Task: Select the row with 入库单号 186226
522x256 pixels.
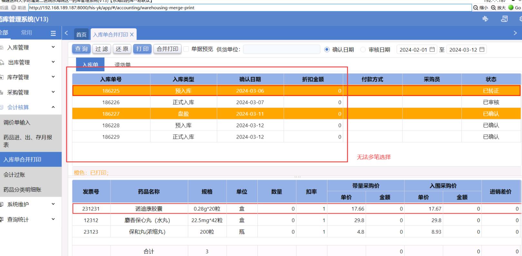Action: [x=296, y=102]
